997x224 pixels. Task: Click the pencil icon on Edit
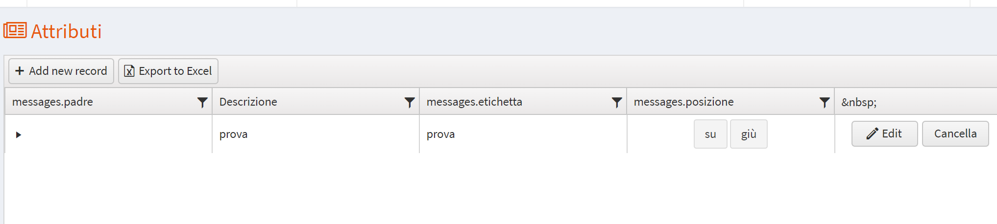(x=872, y=134)
